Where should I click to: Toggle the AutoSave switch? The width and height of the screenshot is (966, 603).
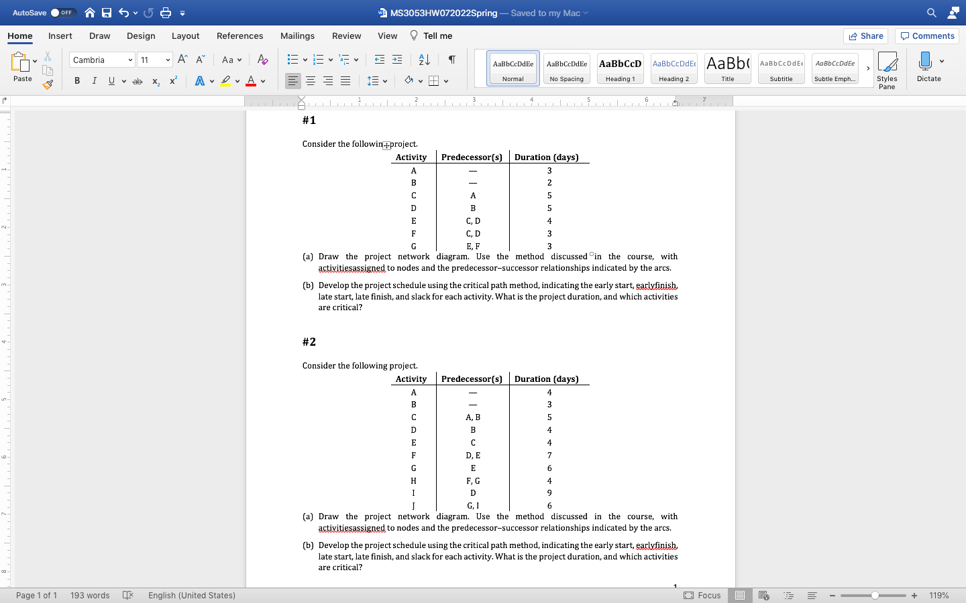point(63,13)
